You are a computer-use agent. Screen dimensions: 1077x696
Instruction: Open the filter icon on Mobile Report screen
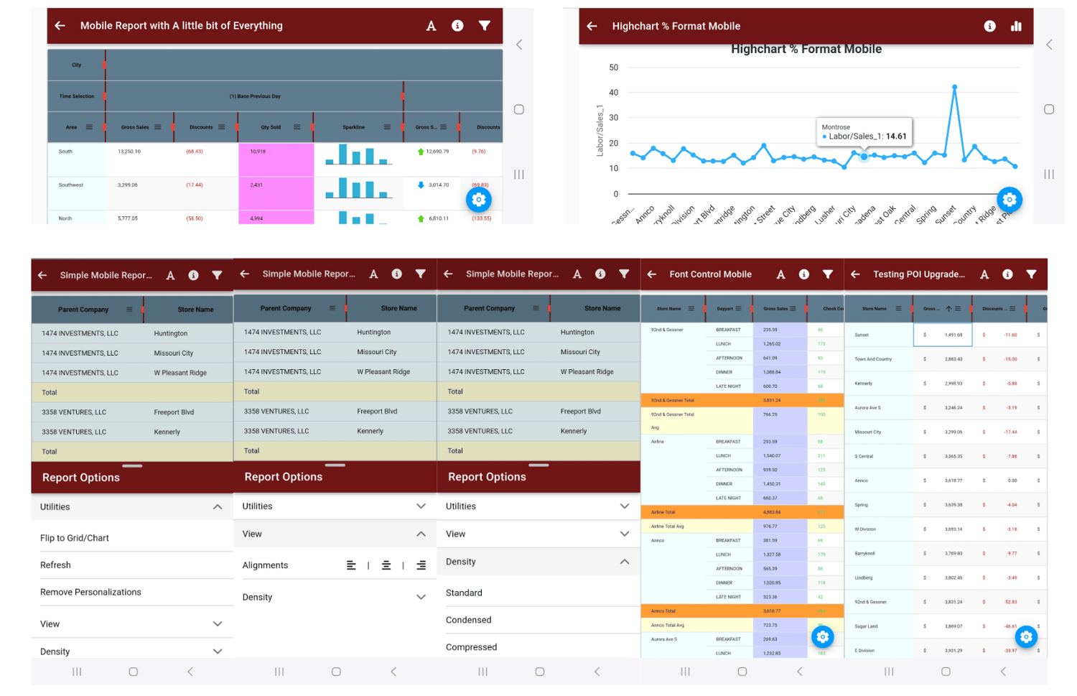(485, 25)
